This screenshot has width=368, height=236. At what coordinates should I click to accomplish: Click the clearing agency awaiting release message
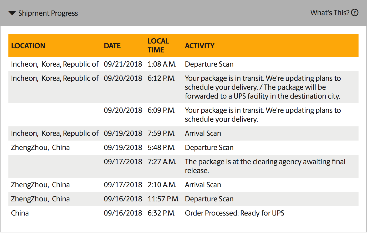point(265,166)
